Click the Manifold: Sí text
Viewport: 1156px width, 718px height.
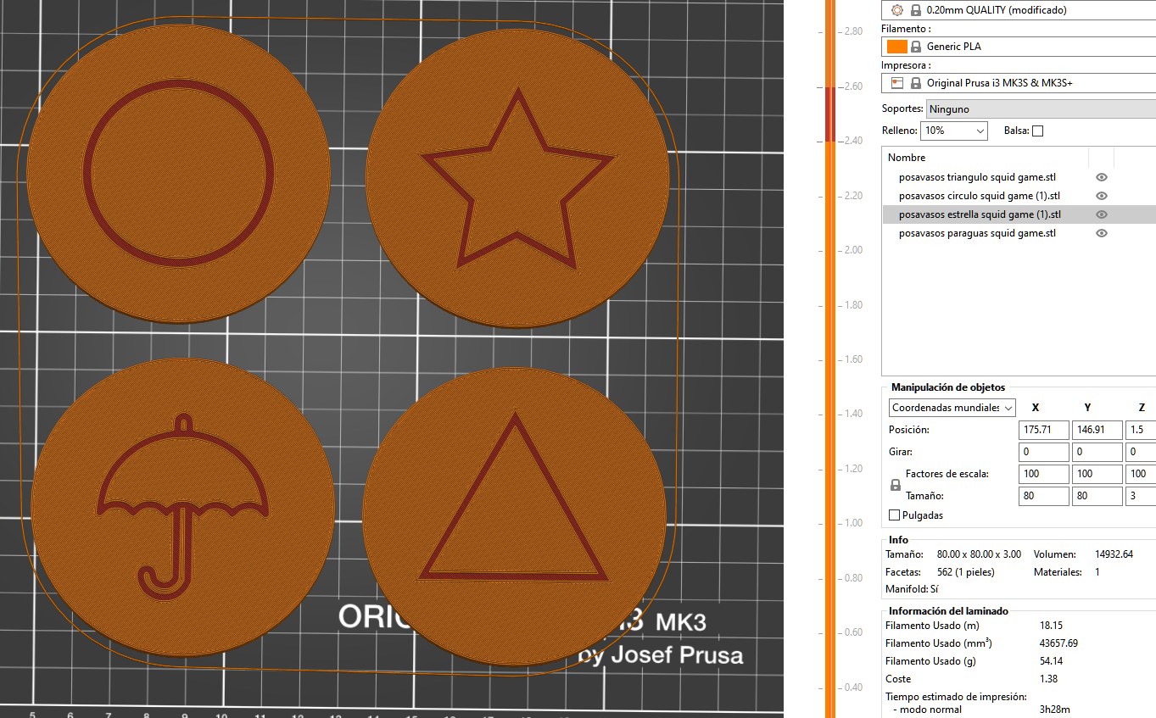tap(913, 589)
